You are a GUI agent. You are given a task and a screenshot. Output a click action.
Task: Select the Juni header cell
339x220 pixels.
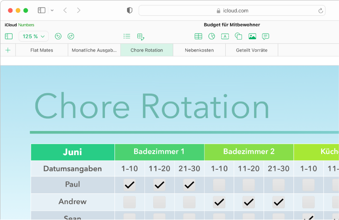[72, 152]
